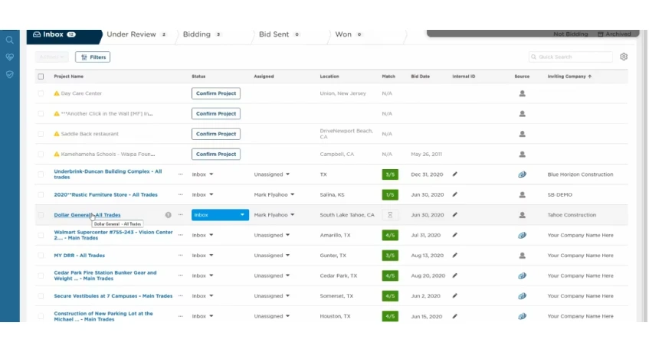Open table settings gear icon
Viewport: 649px width, 352px height.
coord(624,57)
